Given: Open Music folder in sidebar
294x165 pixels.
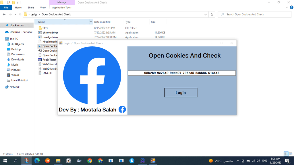Looking at the screenshot, I should pyautogui.click(x=15, y=64).
